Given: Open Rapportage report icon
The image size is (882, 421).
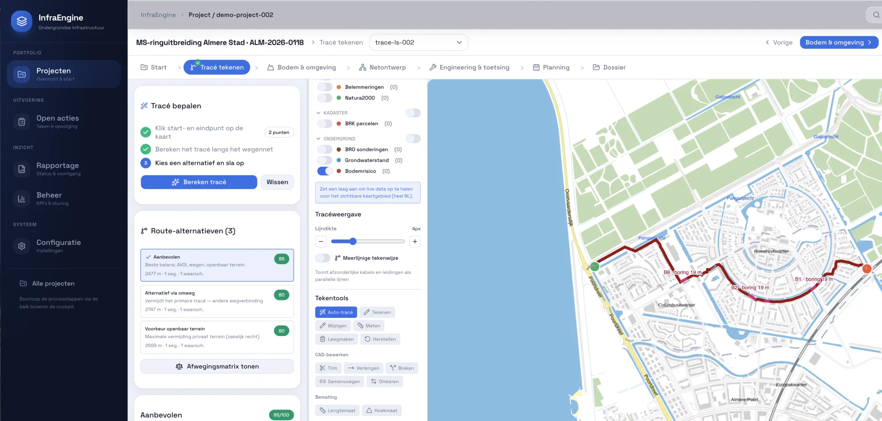Looking at the screenshot, I should click(x=22, y=169).
